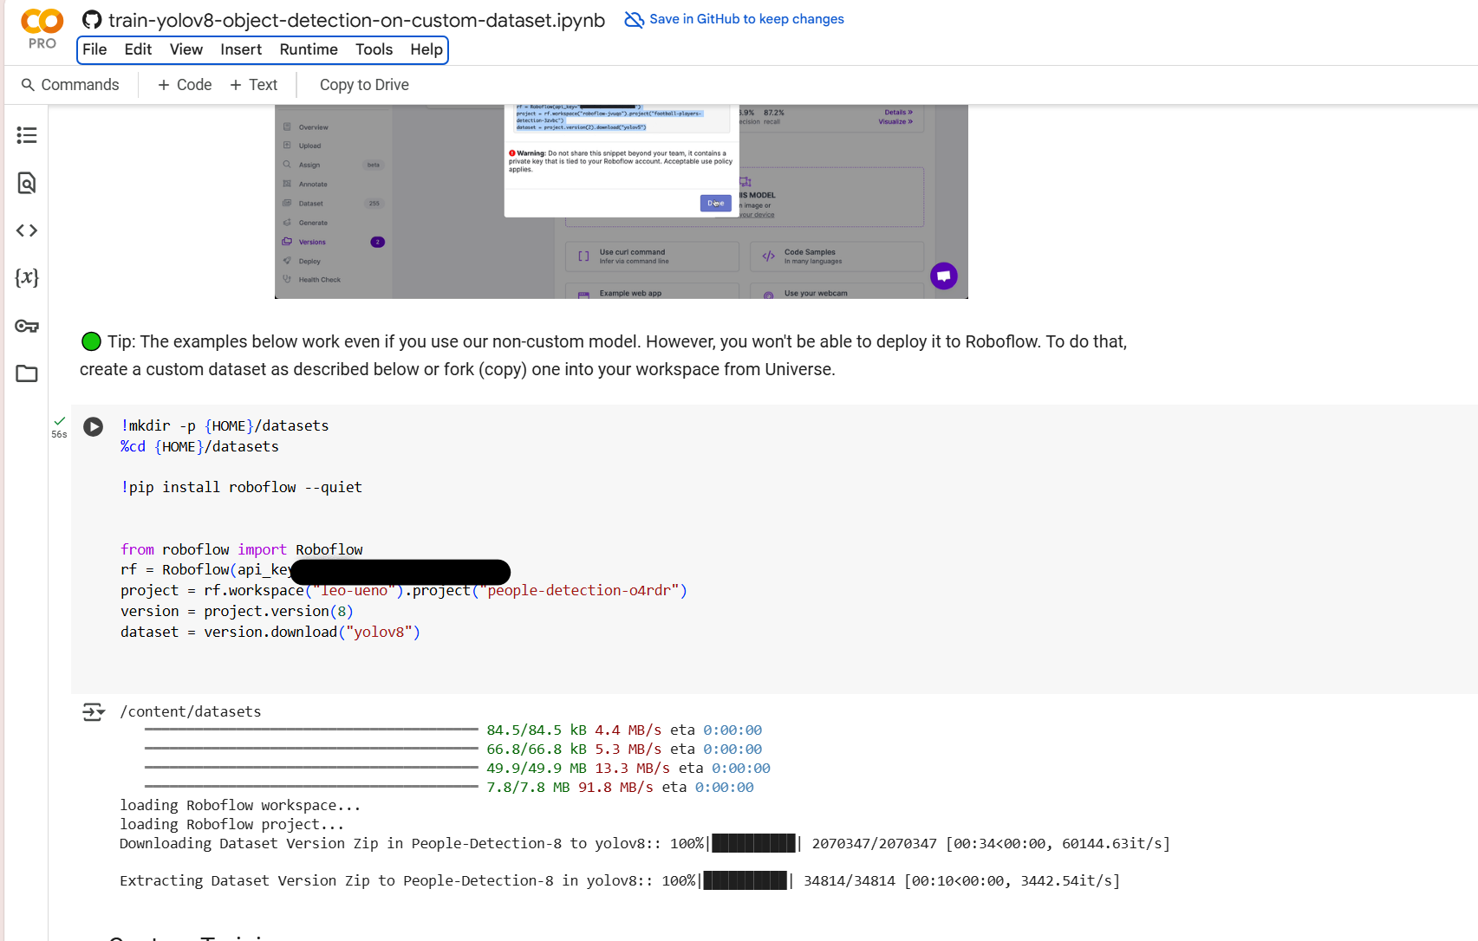Click the search icon next to Commands
Viewport: 1478px width, 941px height.
click(x=28, y=85)
